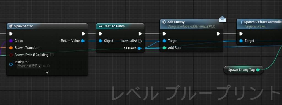Click the Instigator input pin
This screenshot has width=282, height=105.
tap(11, 64)
